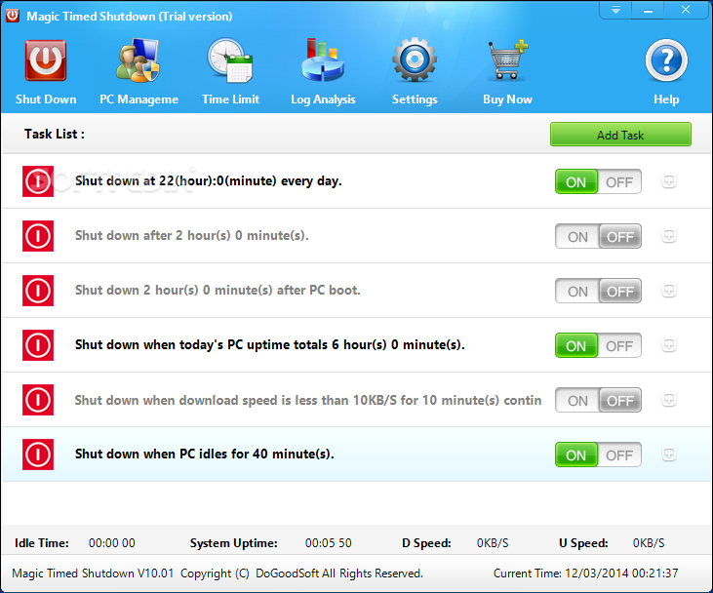Image resolution: width=713 pixels, height=593 pixels.
Task: Open the Help question mark icon
Action: tap(666, 60)
